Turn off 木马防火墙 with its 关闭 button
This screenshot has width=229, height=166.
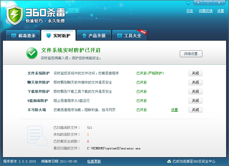point(196,110)
